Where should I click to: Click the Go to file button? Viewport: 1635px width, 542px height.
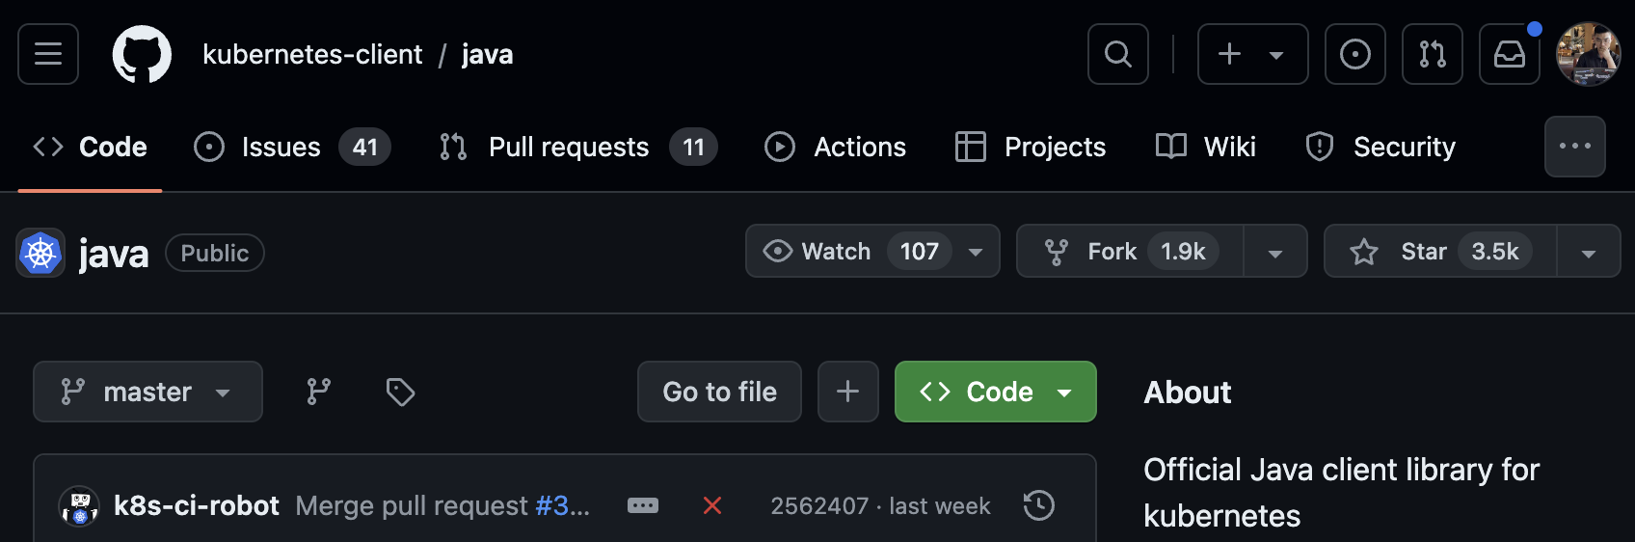point(719,392)
